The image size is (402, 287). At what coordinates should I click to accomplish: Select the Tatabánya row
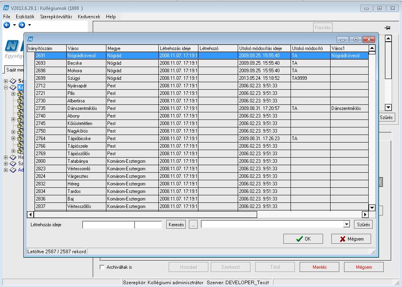tap(202, 161)
